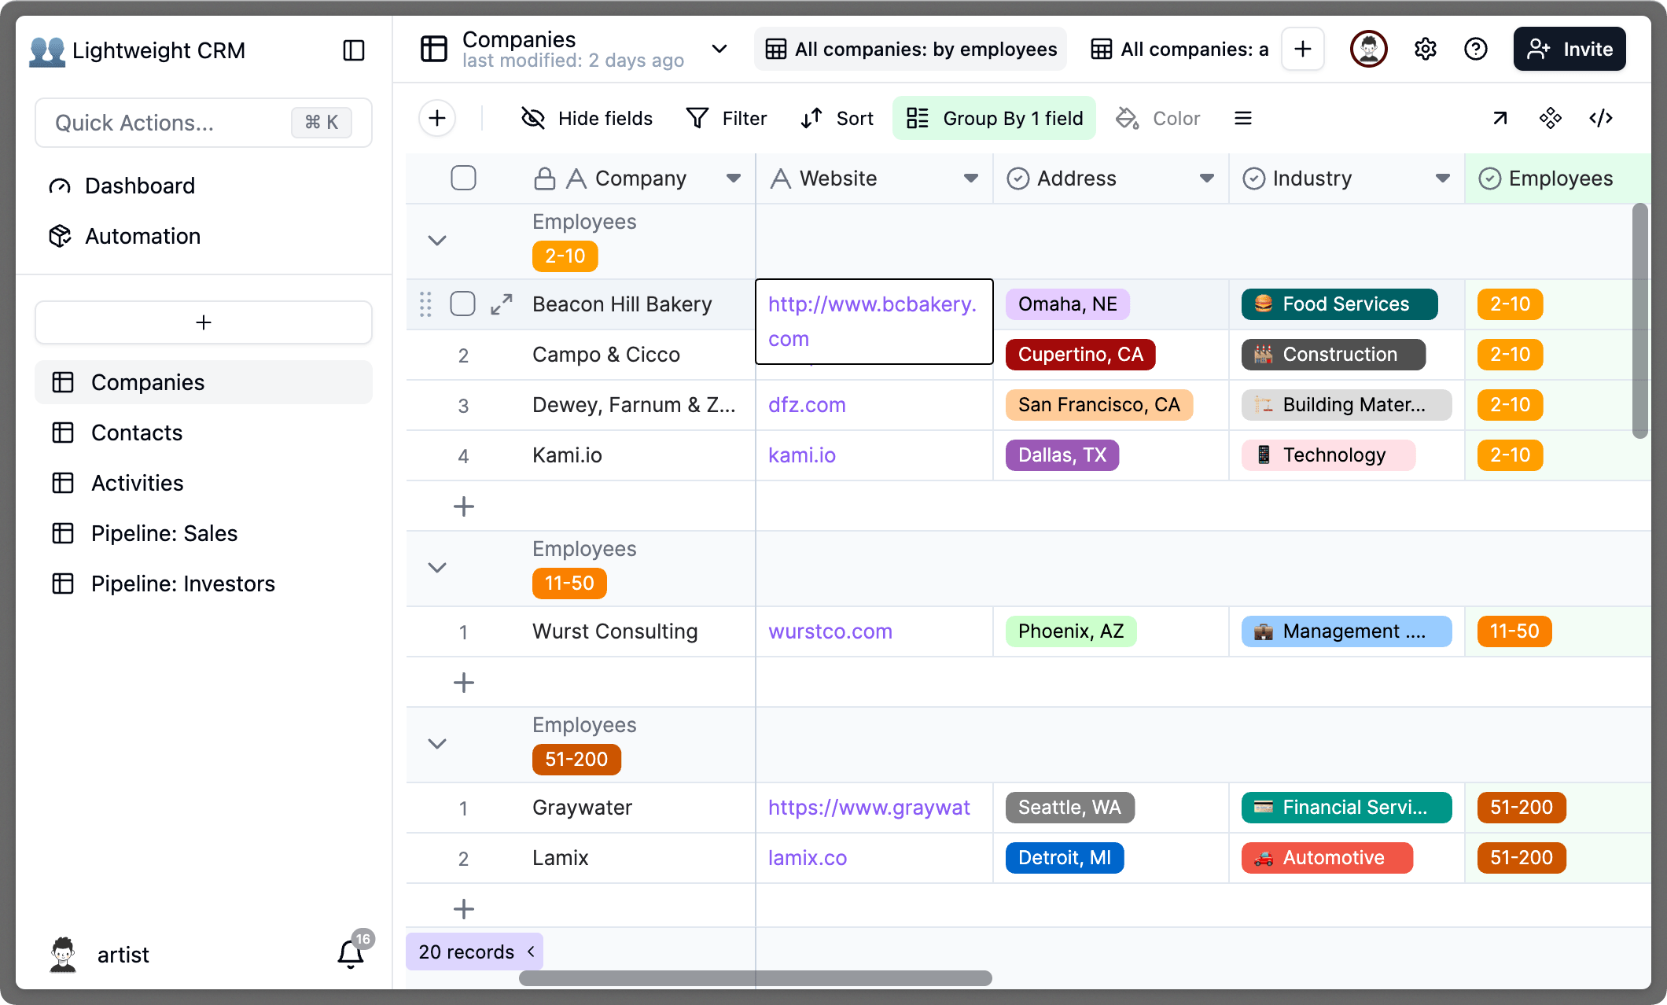This screenshot has height=1005, width=1667.
Task: Click the Group By 1 field icon
Action: (917, 119)
